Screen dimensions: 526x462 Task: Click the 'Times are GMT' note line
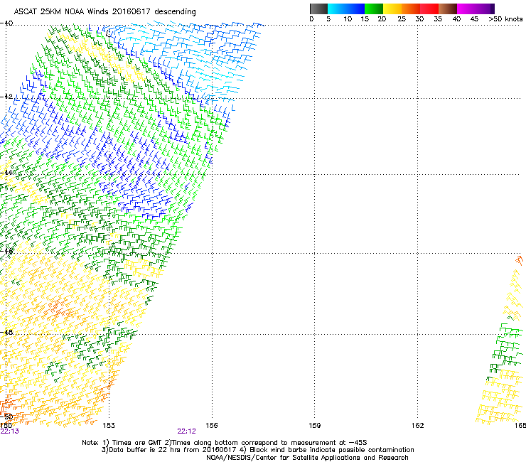coord(225,443)
